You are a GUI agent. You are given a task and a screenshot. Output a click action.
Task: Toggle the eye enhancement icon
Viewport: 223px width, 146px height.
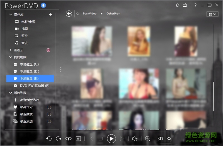coord(68,138)
